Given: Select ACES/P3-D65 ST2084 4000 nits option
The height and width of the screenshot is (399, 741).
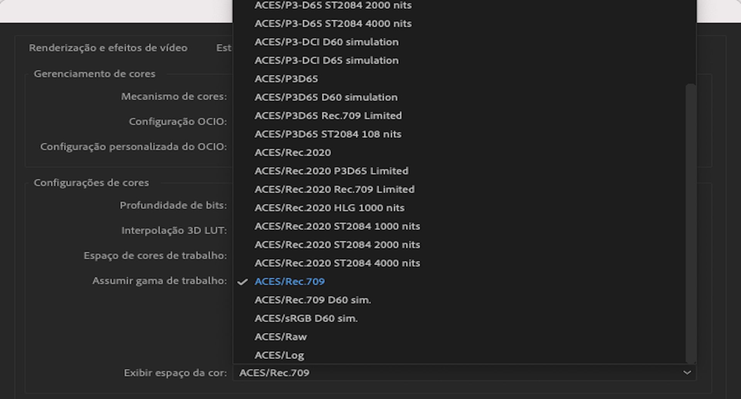Looking at the screenshot, I should [x=333, y=23].
